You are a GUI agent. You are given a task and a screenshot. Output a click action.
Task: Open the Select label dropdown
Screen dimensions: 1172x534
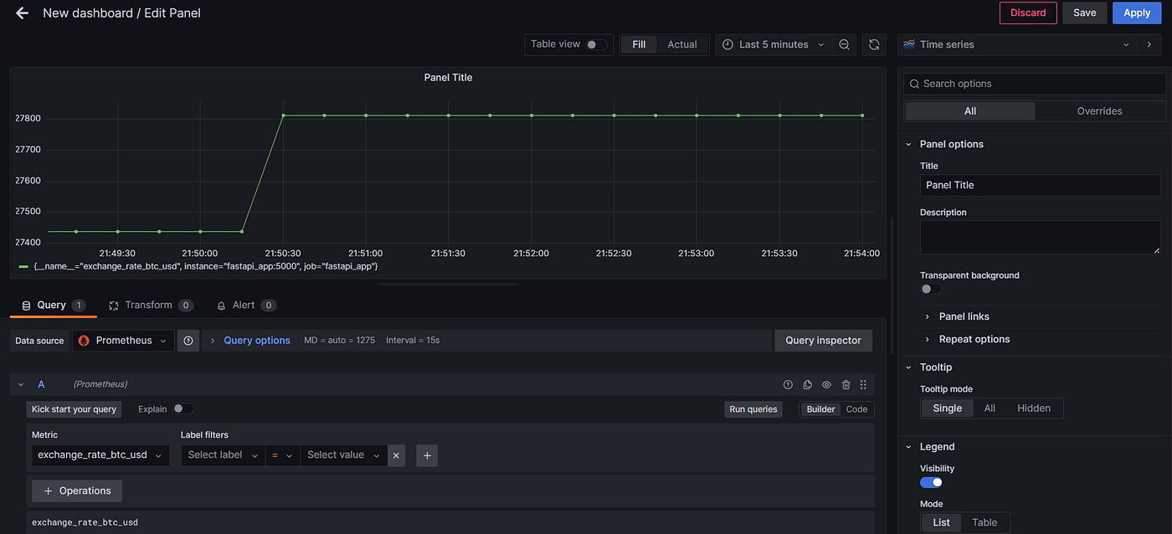pos(223,455)
